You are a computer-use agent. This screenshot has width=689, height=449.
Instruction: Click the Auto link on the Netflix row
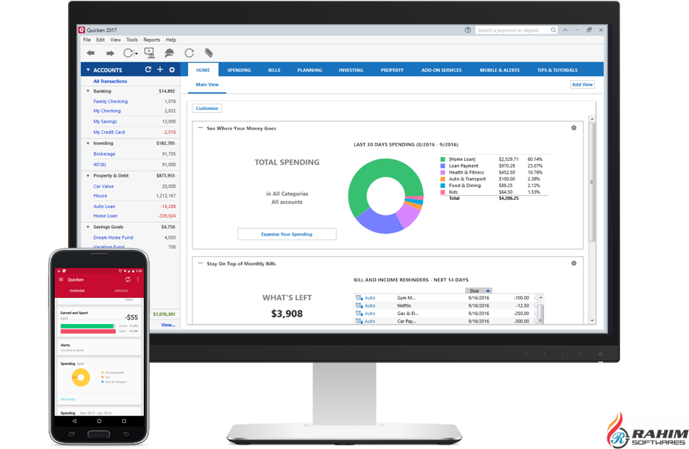click(370, 305)
